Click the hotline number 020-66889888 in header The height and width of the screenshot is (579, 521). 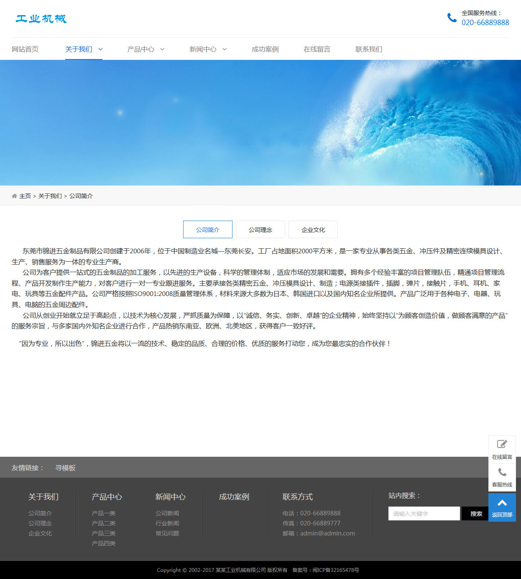(x=485, y=23)
